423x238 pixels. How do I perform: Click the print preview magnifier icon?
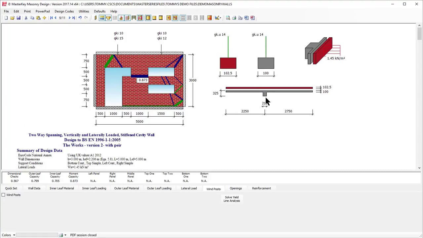pos(228,18)
